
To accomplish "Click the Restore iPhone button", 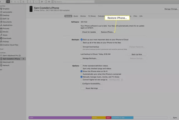I will 107,32.
